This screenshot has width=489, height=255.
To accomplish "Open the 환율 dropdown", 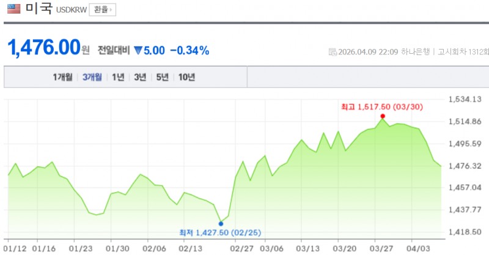I will (102, 10).
